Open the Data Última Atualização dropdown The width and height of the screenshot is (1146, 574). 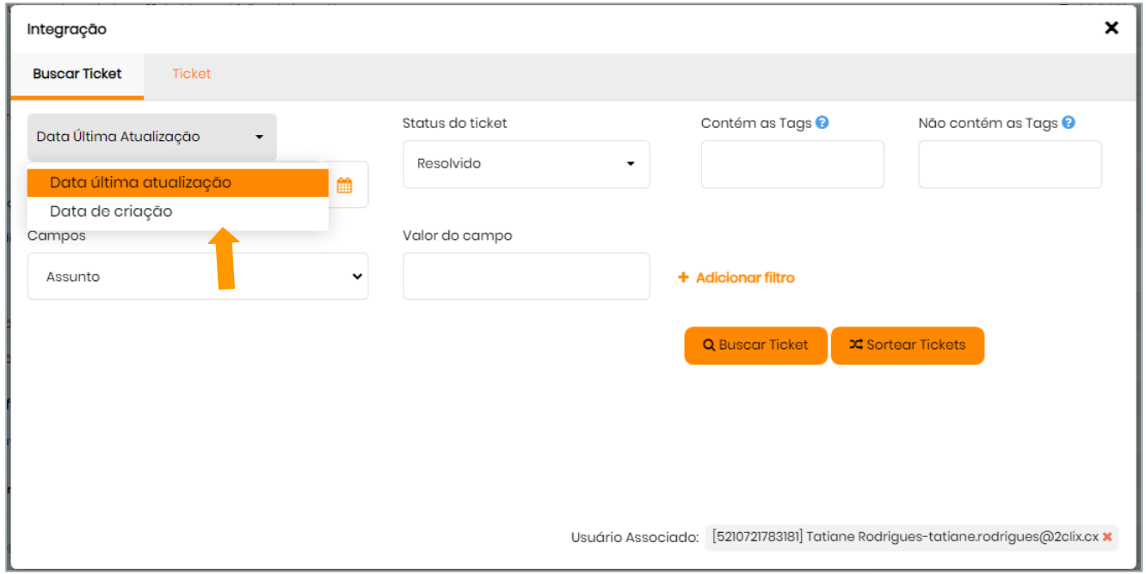click(x=151, y=137)
